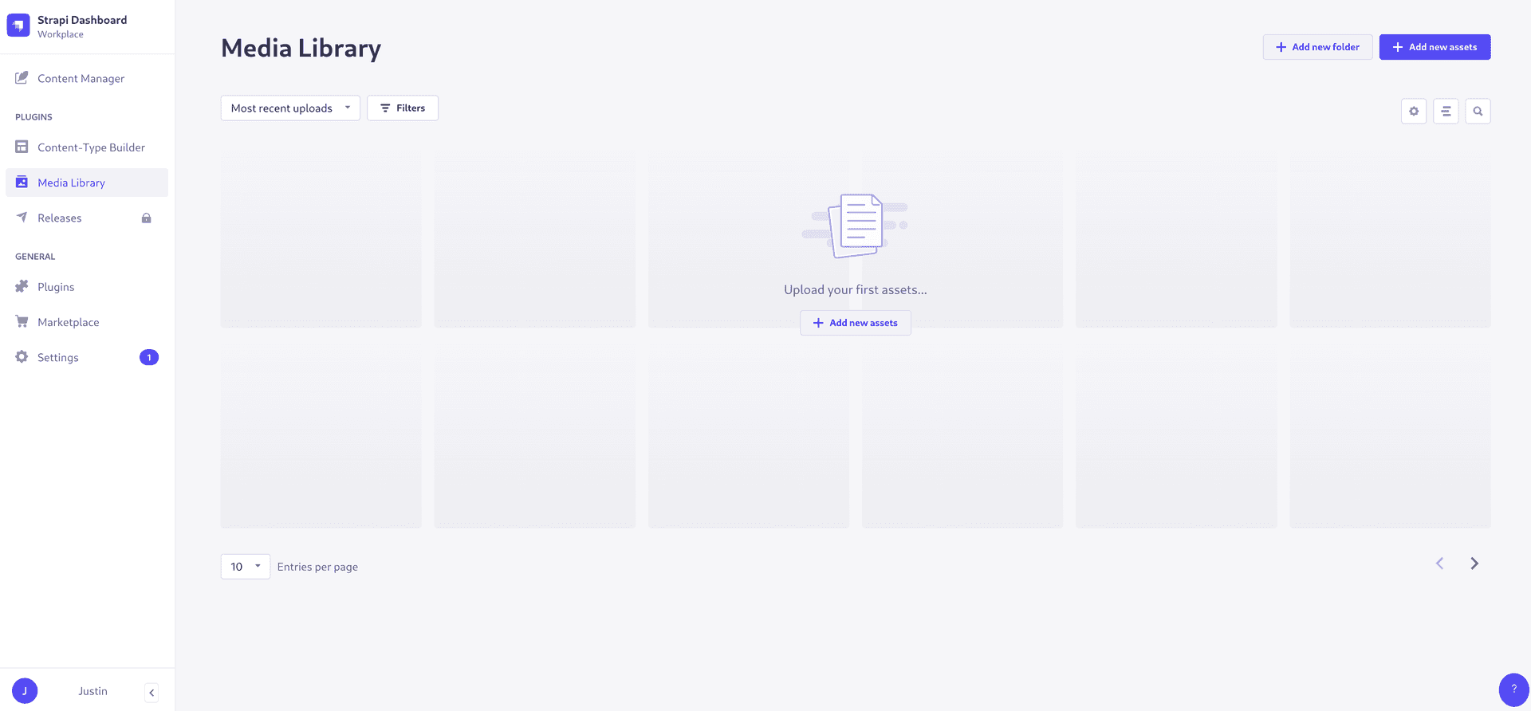
Task: Click the top Add new assets button
Action: pos(1435,47)
